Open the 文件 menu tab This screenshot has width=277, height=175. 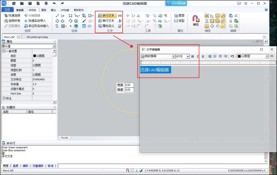[7, 10]
